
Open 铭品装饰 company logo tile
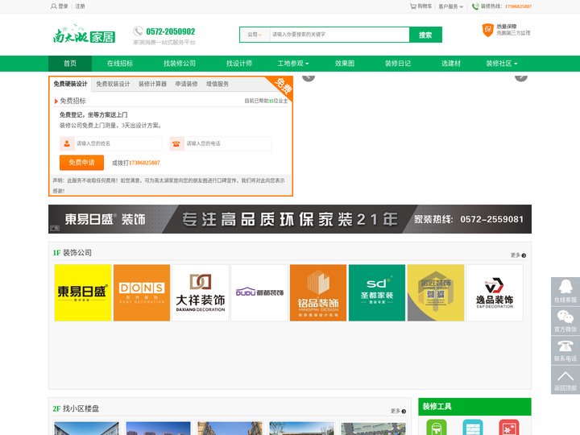pyautogui.click(x=318, y=292)
